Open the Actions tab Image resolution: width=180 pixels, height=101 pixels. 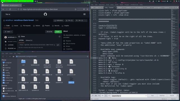click(x=37, y=26)
